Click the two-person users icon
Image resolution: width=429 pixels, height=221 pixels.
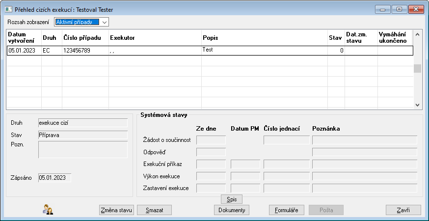tap(48, 210)
